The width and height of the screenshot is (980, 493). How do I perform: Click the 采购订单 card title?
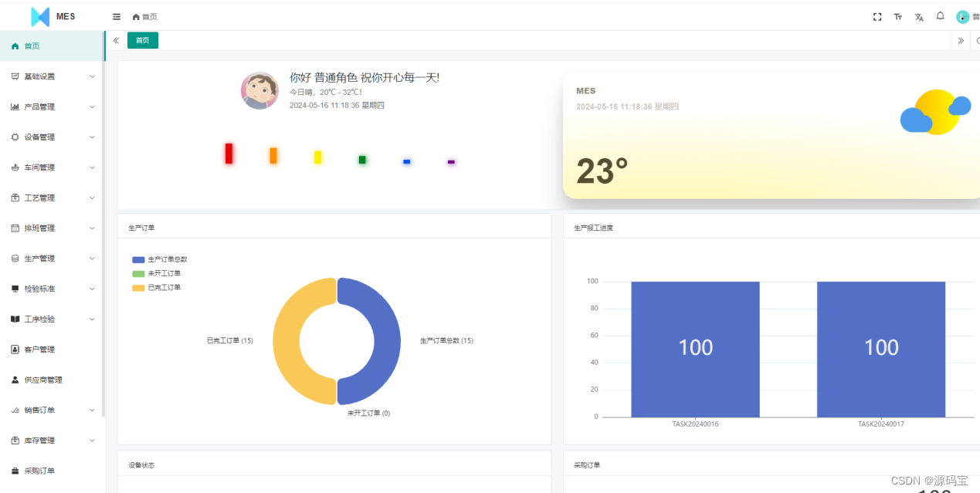(587, 465)
